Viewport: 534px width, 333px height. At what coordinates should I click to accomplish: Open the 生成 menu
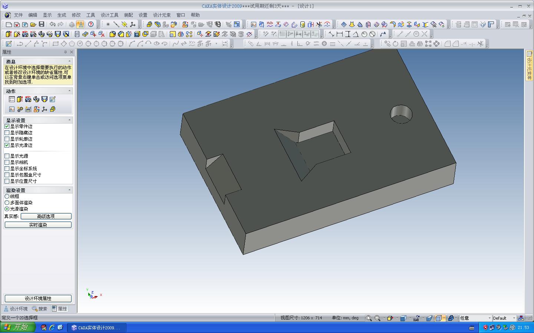pos(62,15)
